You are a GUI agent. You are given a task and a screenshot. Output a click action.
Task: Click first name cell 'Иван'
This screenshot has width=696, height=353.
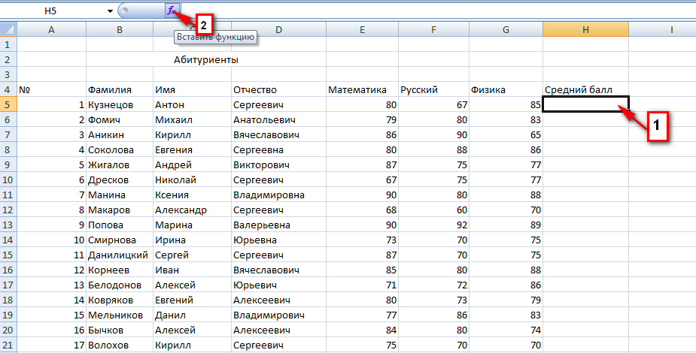[x=192, y=270]
